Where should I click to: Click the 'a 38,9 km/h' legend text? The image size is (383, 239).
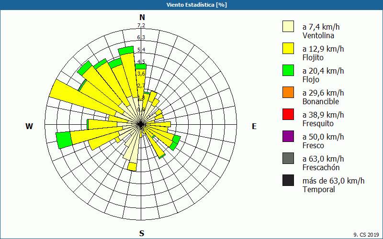coord(323,115)
